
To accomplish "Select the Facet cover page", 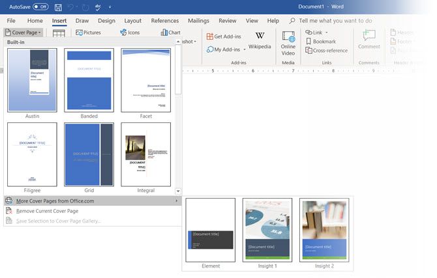I will click(145, 80).
